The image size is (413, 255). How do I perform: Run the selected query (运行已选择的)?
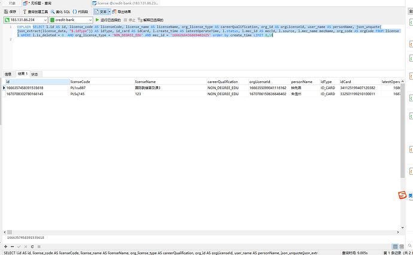point(108,20)
